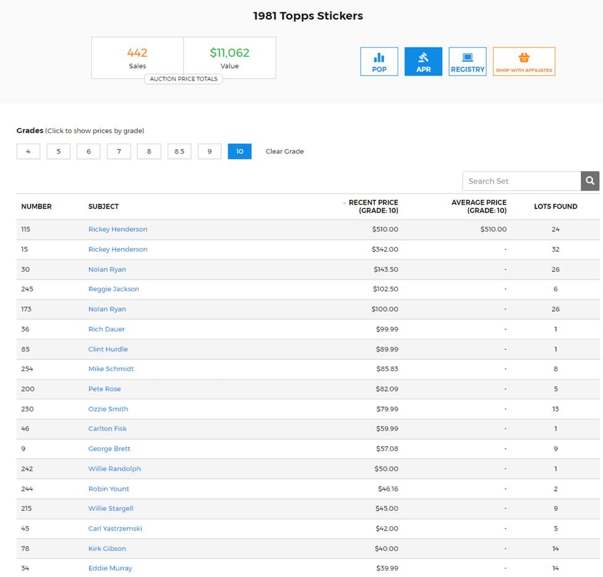Open the POP report button
The height and width of the screenshot is (577, 603).
pos(378,62)
